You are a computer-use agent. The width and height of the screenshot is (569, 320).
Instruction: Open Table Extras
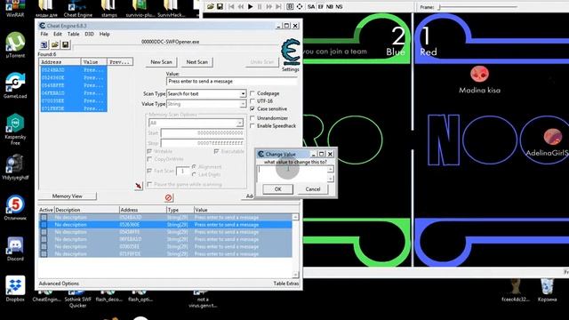coord(286,284)
